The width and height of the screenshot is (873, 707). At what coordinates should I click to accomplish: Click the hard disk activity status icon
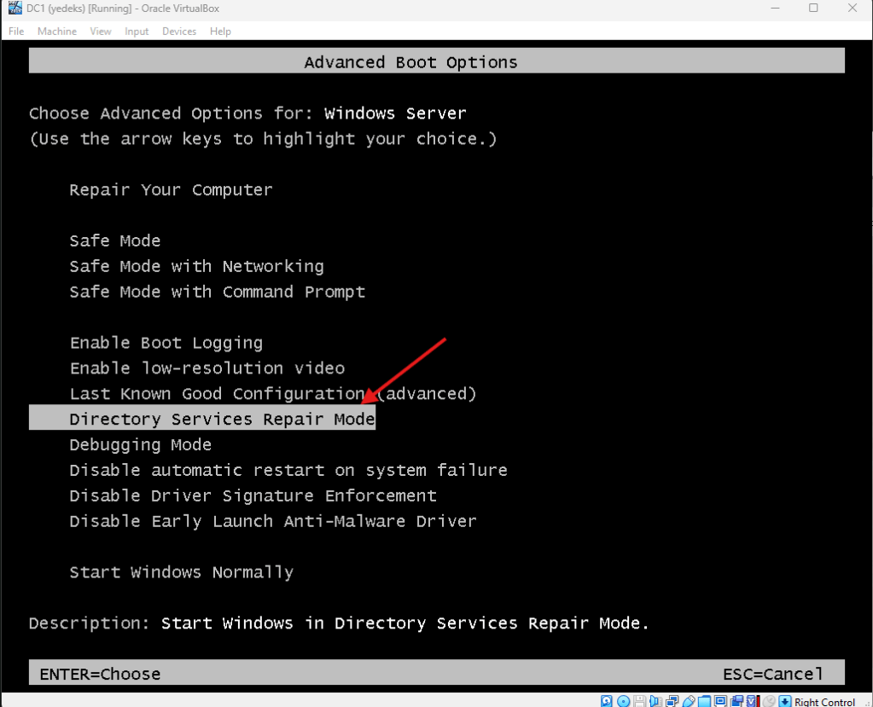607,701
